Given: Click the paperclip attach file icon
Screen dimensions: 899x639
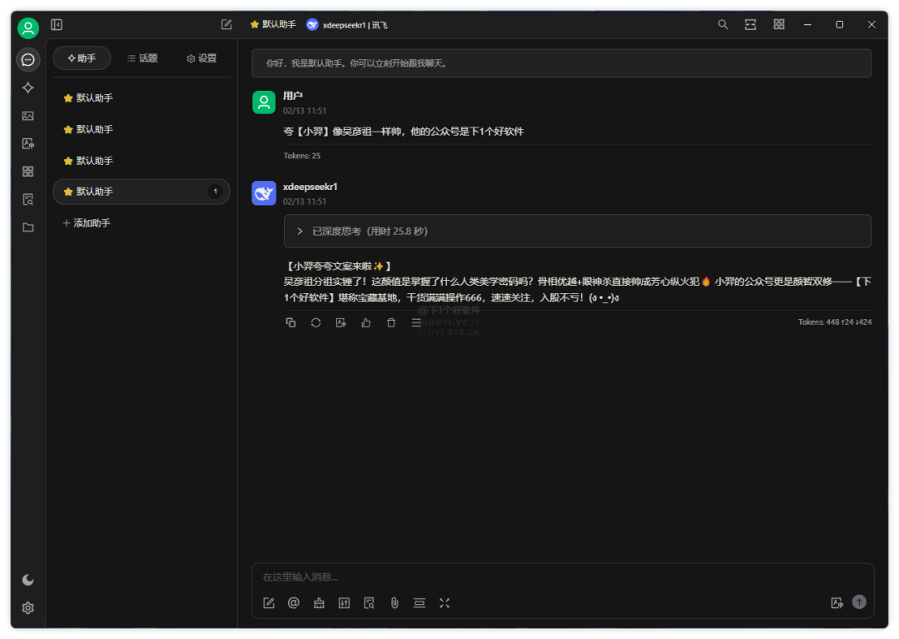Looking at the screenshot, I should coord(395,603).
